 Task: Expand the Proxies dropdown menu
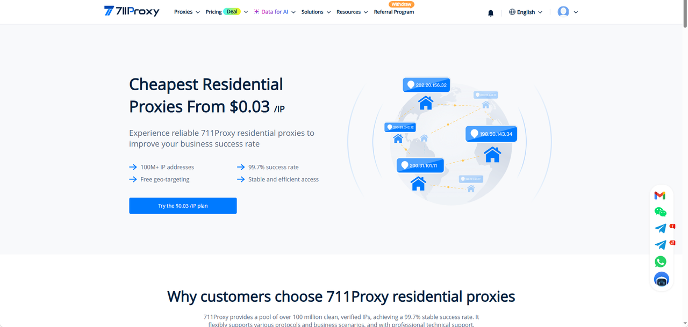(x=187, y=12)
